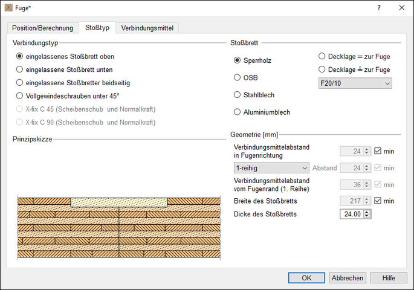Image resolution: width=414 pixels, height=290 pixels.
Task: Open the F20/10 plywood grade dropdown
Action: pos(355,83)
